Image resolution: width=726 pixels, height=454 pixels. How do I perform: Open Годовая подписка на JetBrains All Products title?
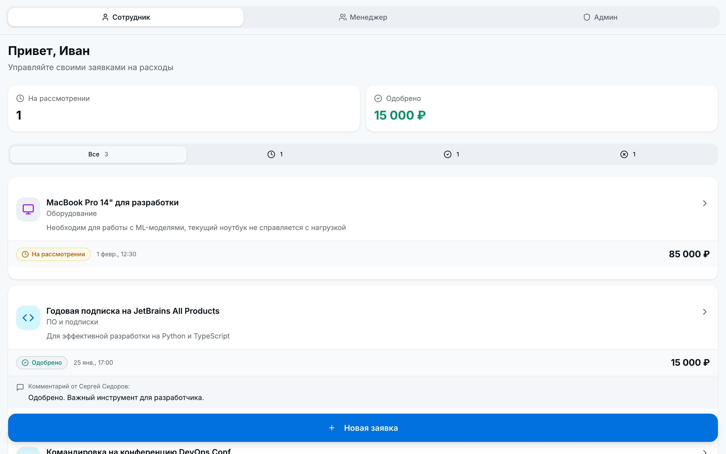click(133, 311)
